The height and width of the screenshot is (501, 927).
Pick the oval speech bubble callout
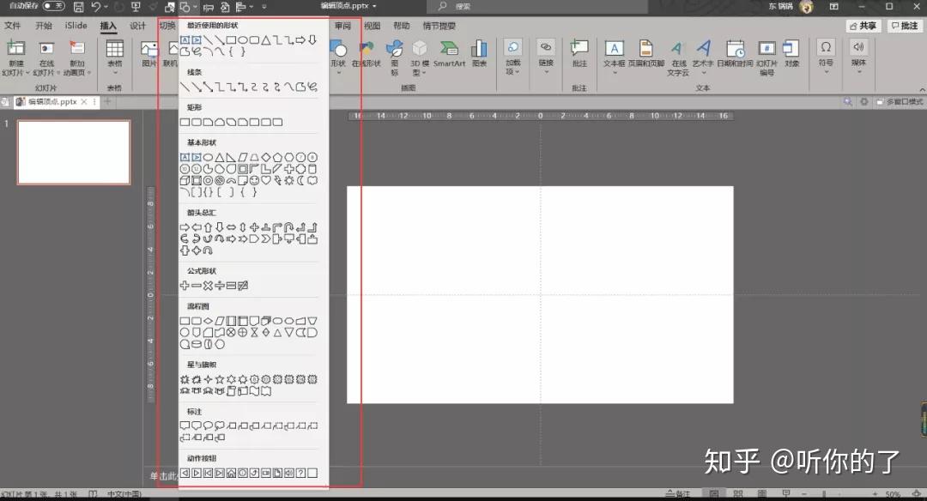pyautogui.click(x=208, y=426)
